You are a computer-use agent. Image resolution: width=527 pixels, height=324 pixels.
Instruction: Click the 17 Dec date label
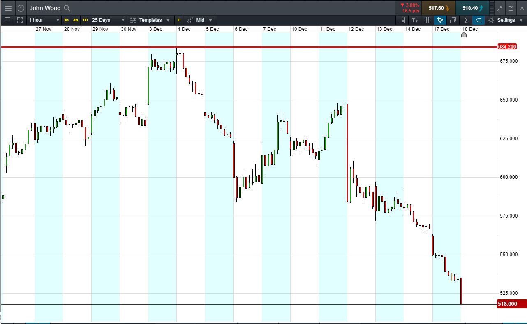point(441,29)
